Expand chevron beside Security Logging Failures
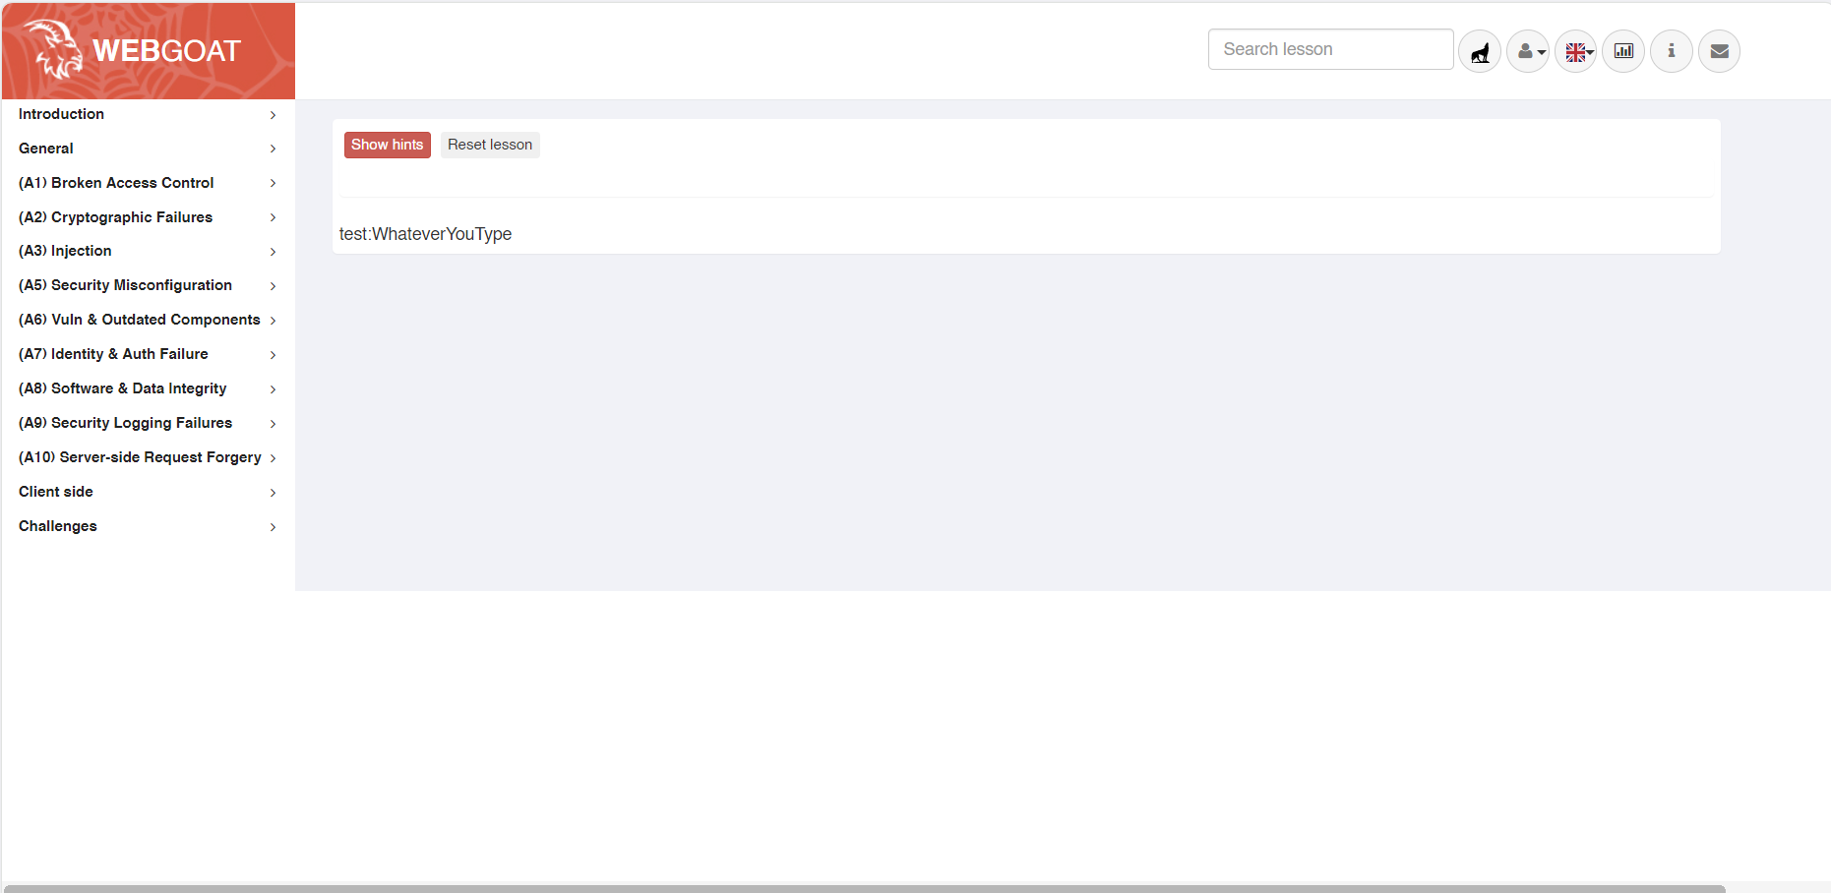1831x893 pixels. tap(273, 424)
